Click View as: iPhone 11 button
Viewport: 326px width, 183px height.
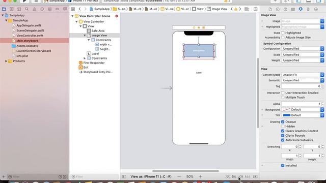[x=151, y=176]
